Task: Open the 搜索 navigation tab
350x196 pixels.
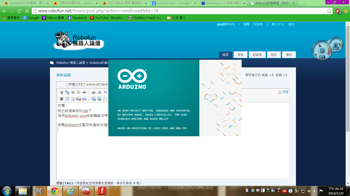Action: tap(241, 55)
